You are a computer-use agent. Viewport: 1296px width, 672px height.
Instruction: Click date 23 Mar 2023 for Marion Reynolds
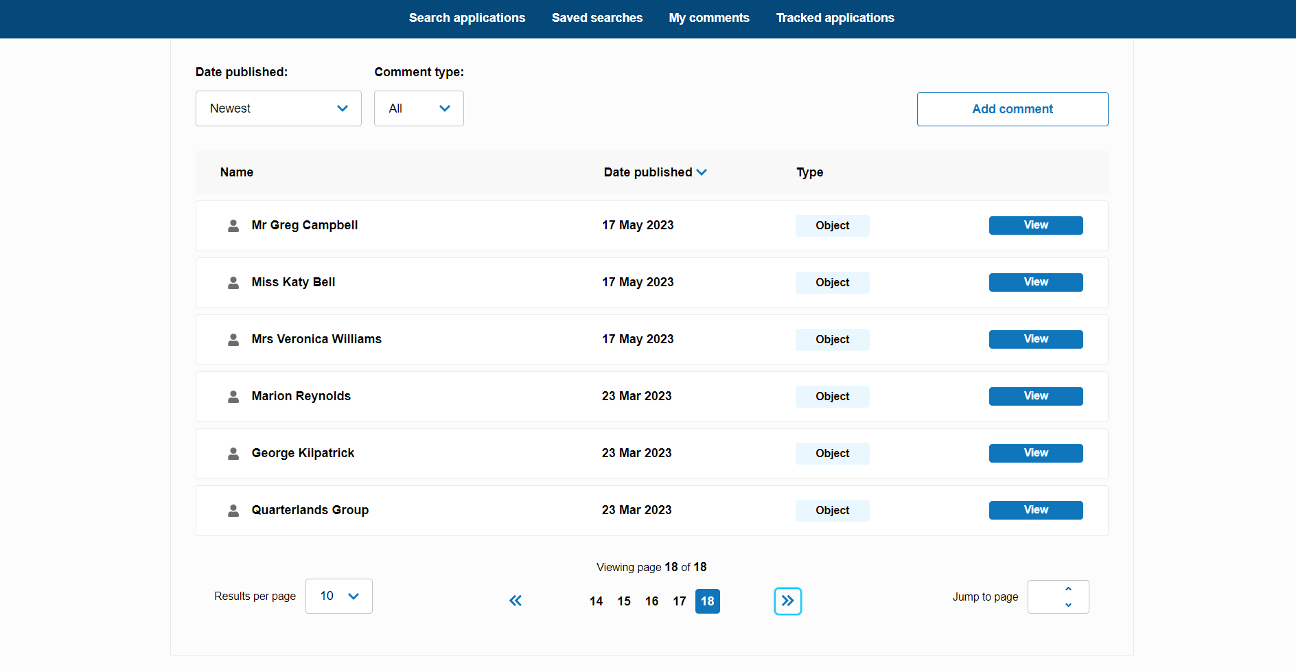[x=637, y=396]
